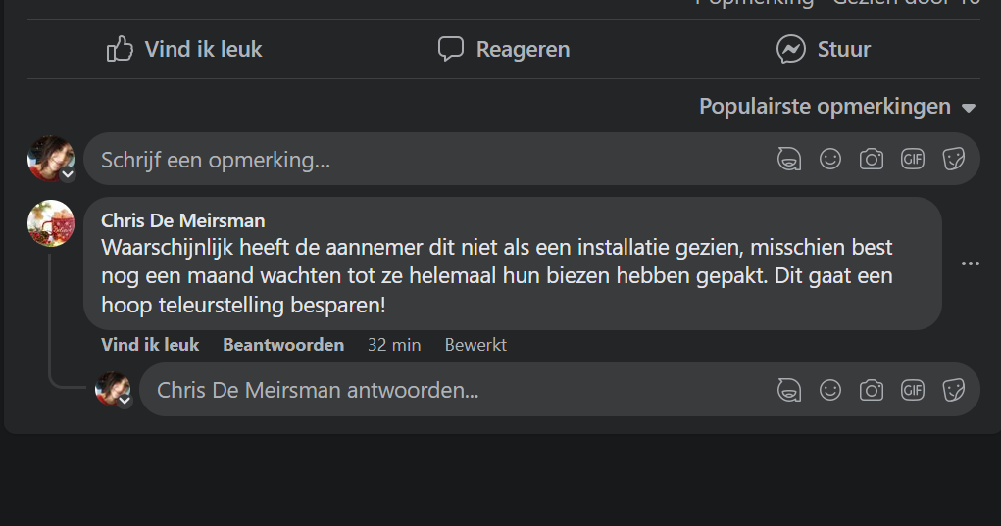Open Chris De Meirsman's profile name link

point(182,221)
